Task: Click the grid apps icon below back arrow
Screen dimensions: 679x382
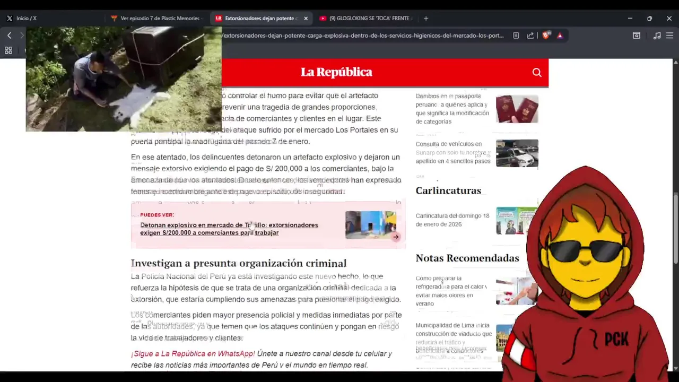Action: tap(8, 50)
